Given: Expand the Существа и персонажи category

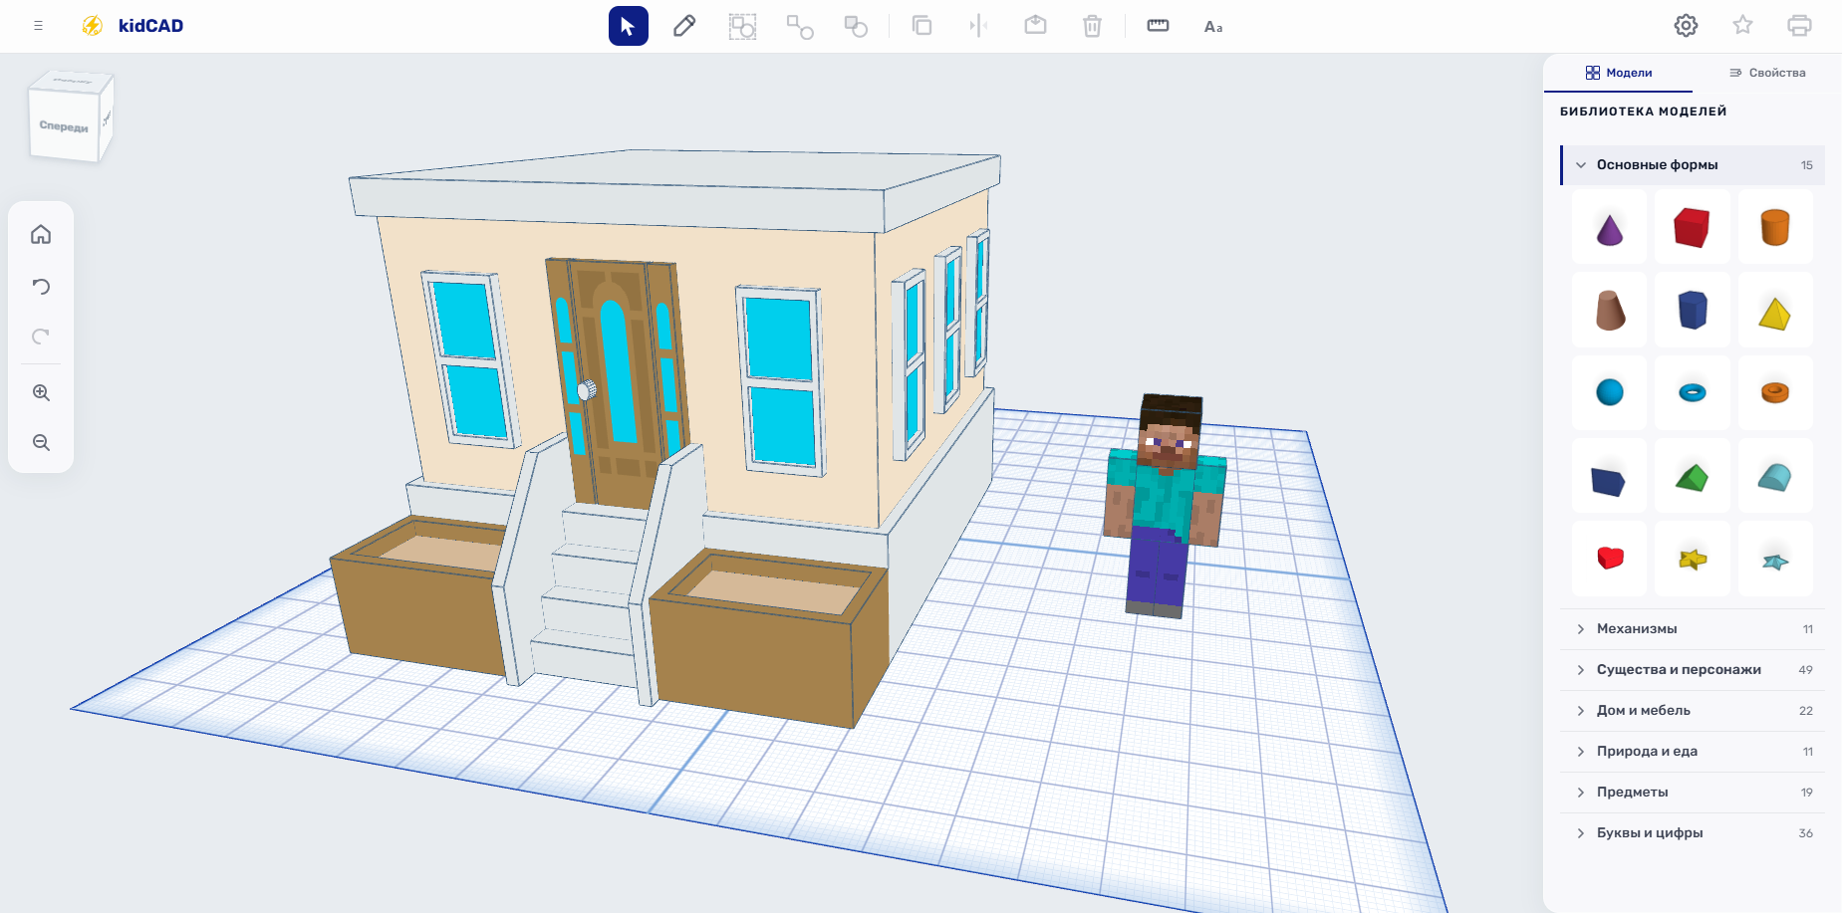Looking at the screenshot, I should (1693, 670).
